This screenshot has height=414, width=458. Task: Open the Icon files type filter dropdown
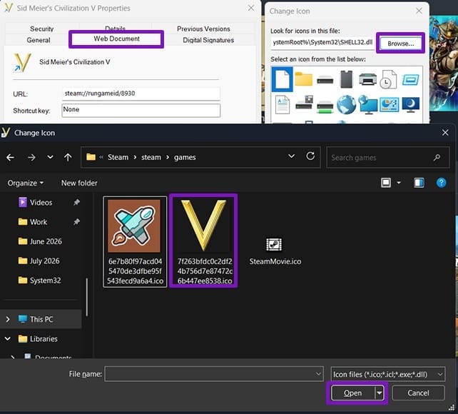[x=388, y=374]
